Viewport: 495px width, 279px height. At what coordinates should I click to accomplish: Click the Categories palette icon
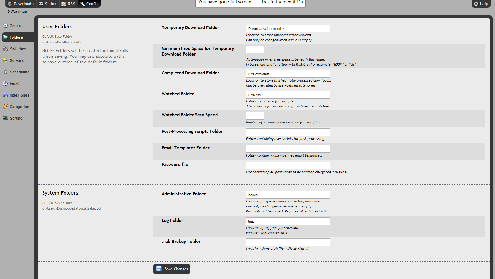point(5,107)
